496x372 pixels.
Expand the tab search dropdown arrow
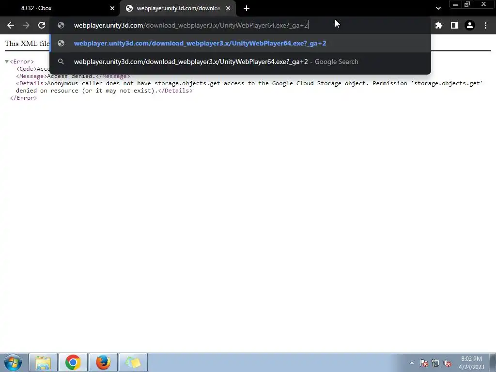pos(438,8)
